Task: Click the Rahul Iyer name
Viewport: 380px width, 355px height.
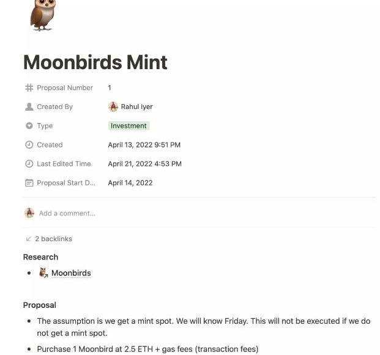Action: pos(137,106)
